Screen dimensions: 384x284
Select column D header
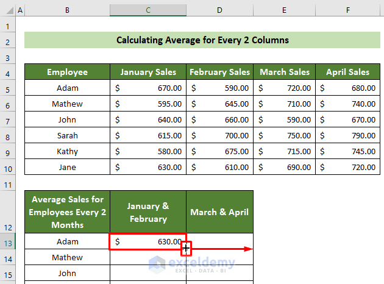coord(219,11)
